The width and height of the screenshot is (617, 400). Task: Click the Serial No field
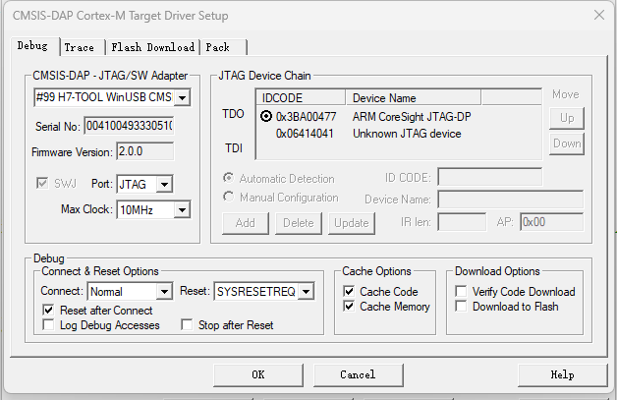click(x=129, y=126)
